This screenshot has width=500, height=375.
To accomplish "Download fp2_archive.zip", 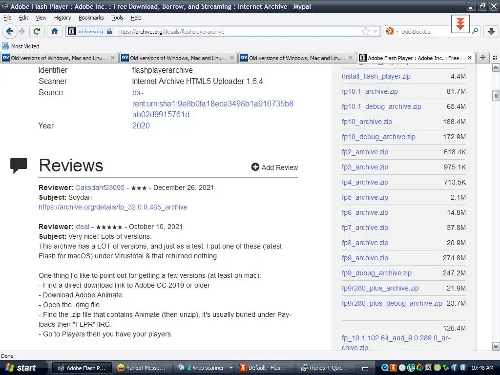I will [365, 152].
